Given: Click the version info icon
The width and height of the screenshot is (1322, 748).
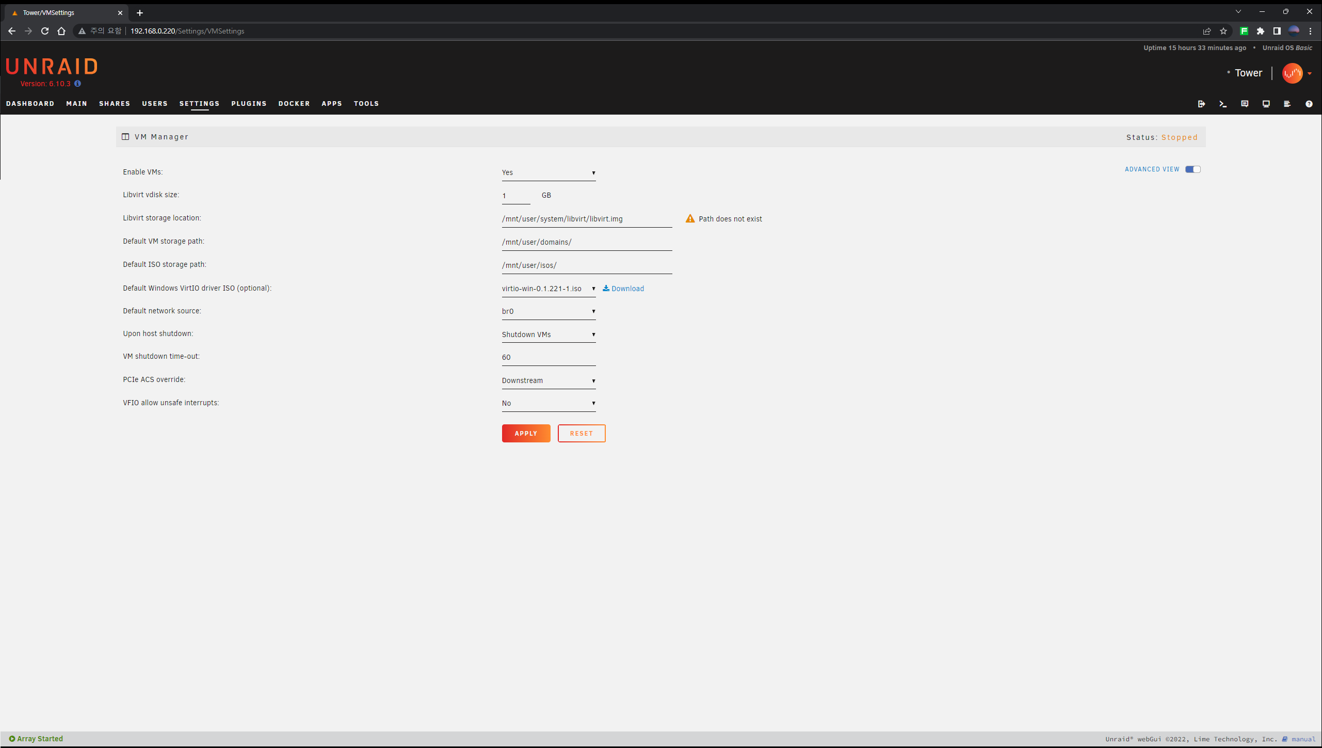Looking at the screenshot, I should pos(77,84).
